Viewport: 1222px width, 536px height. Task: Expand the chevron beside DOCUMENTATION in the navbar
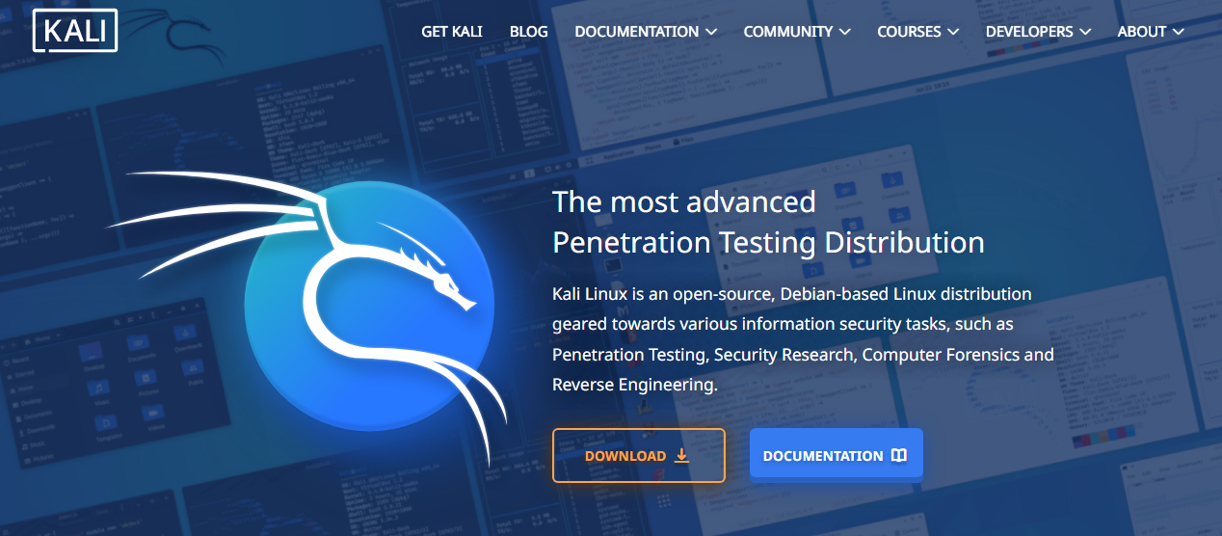click(x=711, y=32)
